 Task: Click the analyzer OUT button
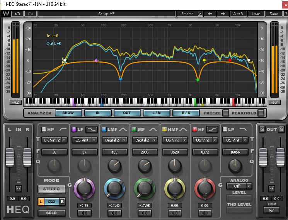[127, 113]
